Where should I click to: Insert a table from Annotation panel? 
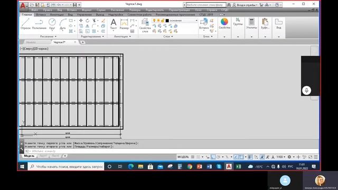[x=132, y=31]
